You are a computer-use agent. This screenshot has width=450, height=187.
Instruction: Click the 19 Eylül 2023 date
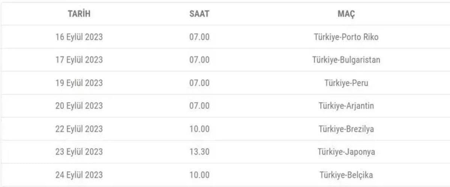pos(79,83)
